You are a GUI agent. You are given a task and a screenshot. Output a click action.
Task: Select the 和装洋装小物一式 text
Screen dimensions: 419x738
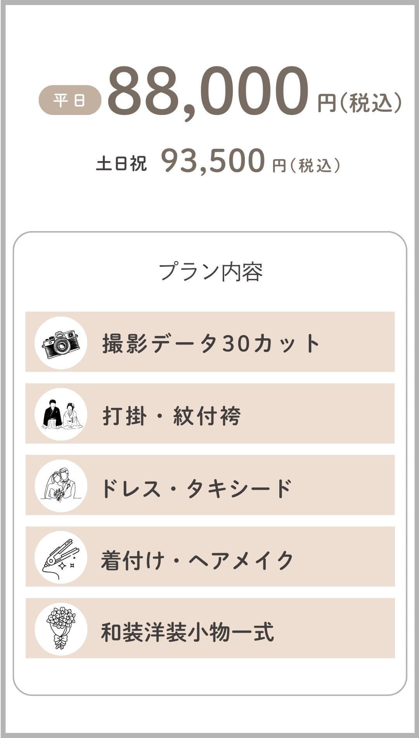187,632
